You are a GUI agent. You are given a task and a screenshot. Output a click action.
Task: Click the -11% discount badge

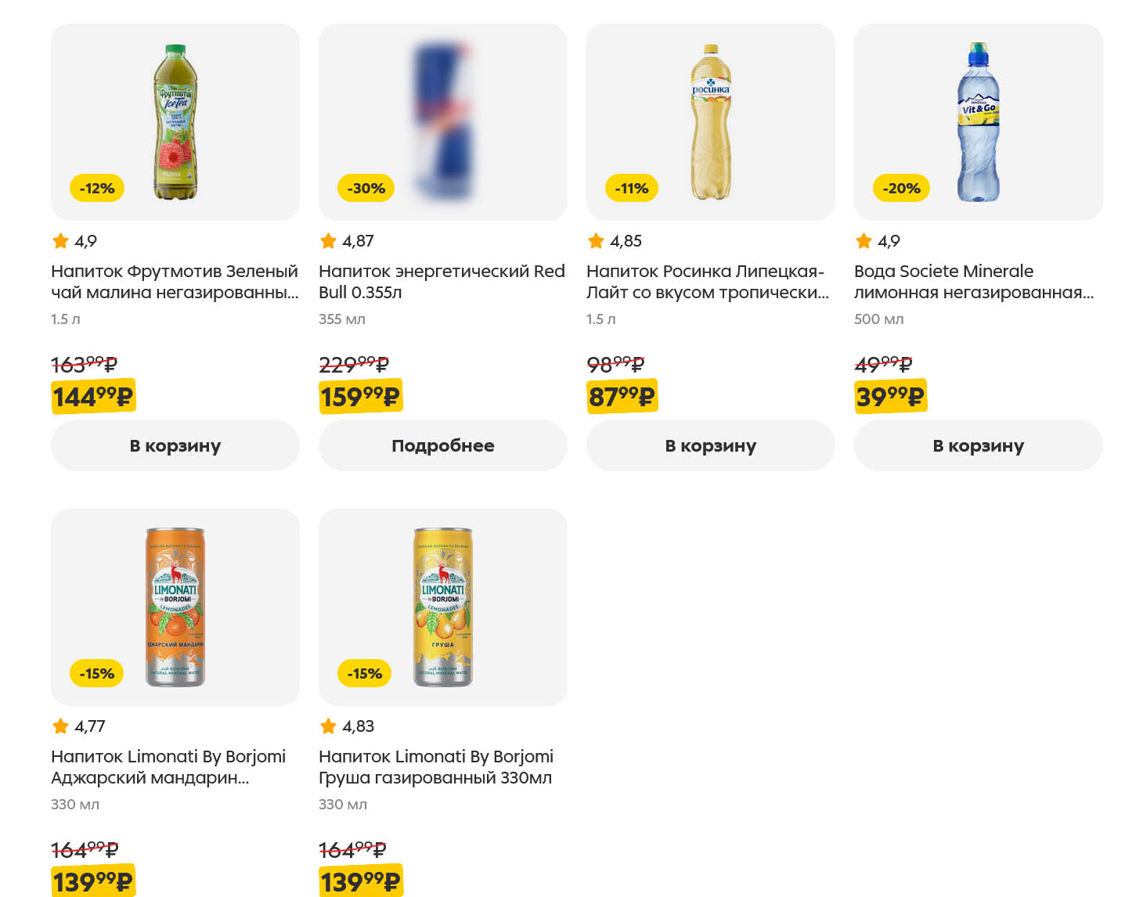(x=632, y=189)
